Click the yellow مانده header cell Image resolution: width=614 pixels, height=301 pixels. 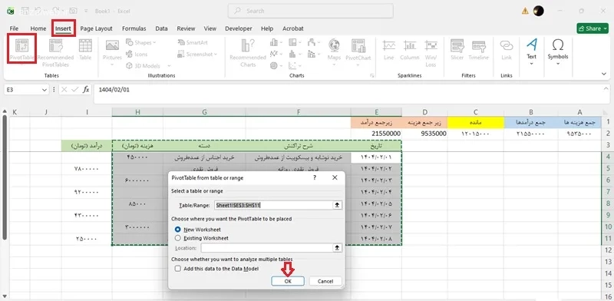click(475, 122)
